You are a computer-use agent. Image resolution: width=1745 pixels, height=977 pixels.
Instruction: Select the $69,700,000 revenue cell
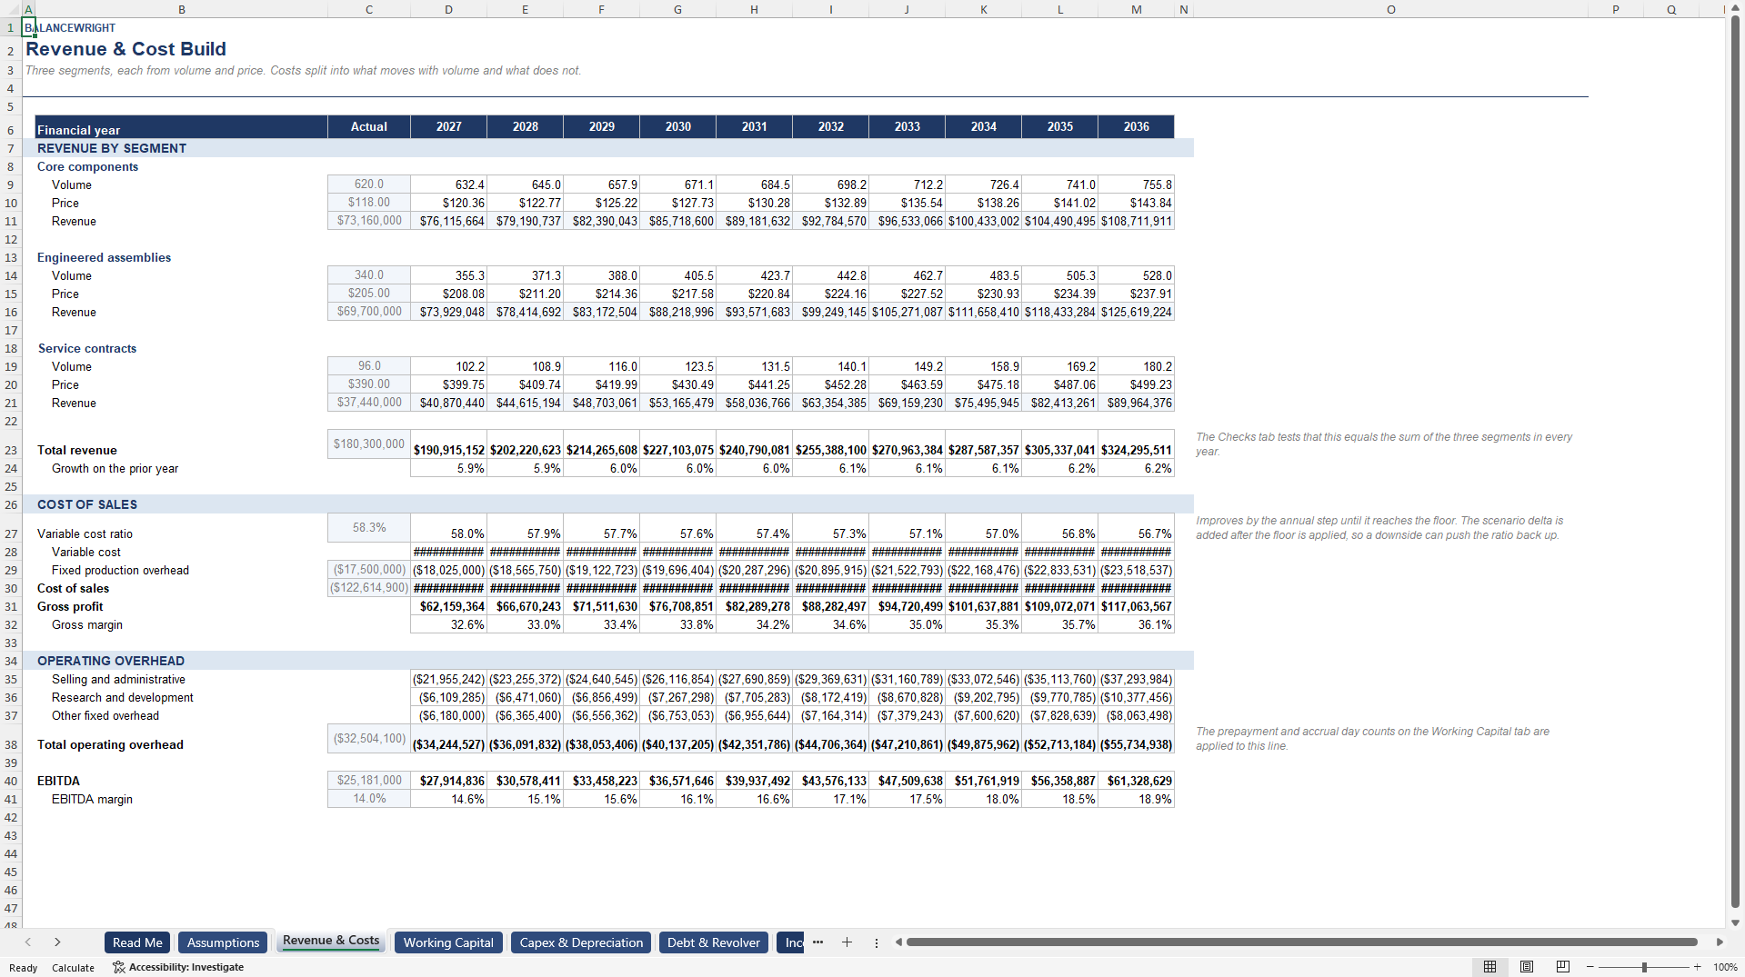click(x=369, y=312)
